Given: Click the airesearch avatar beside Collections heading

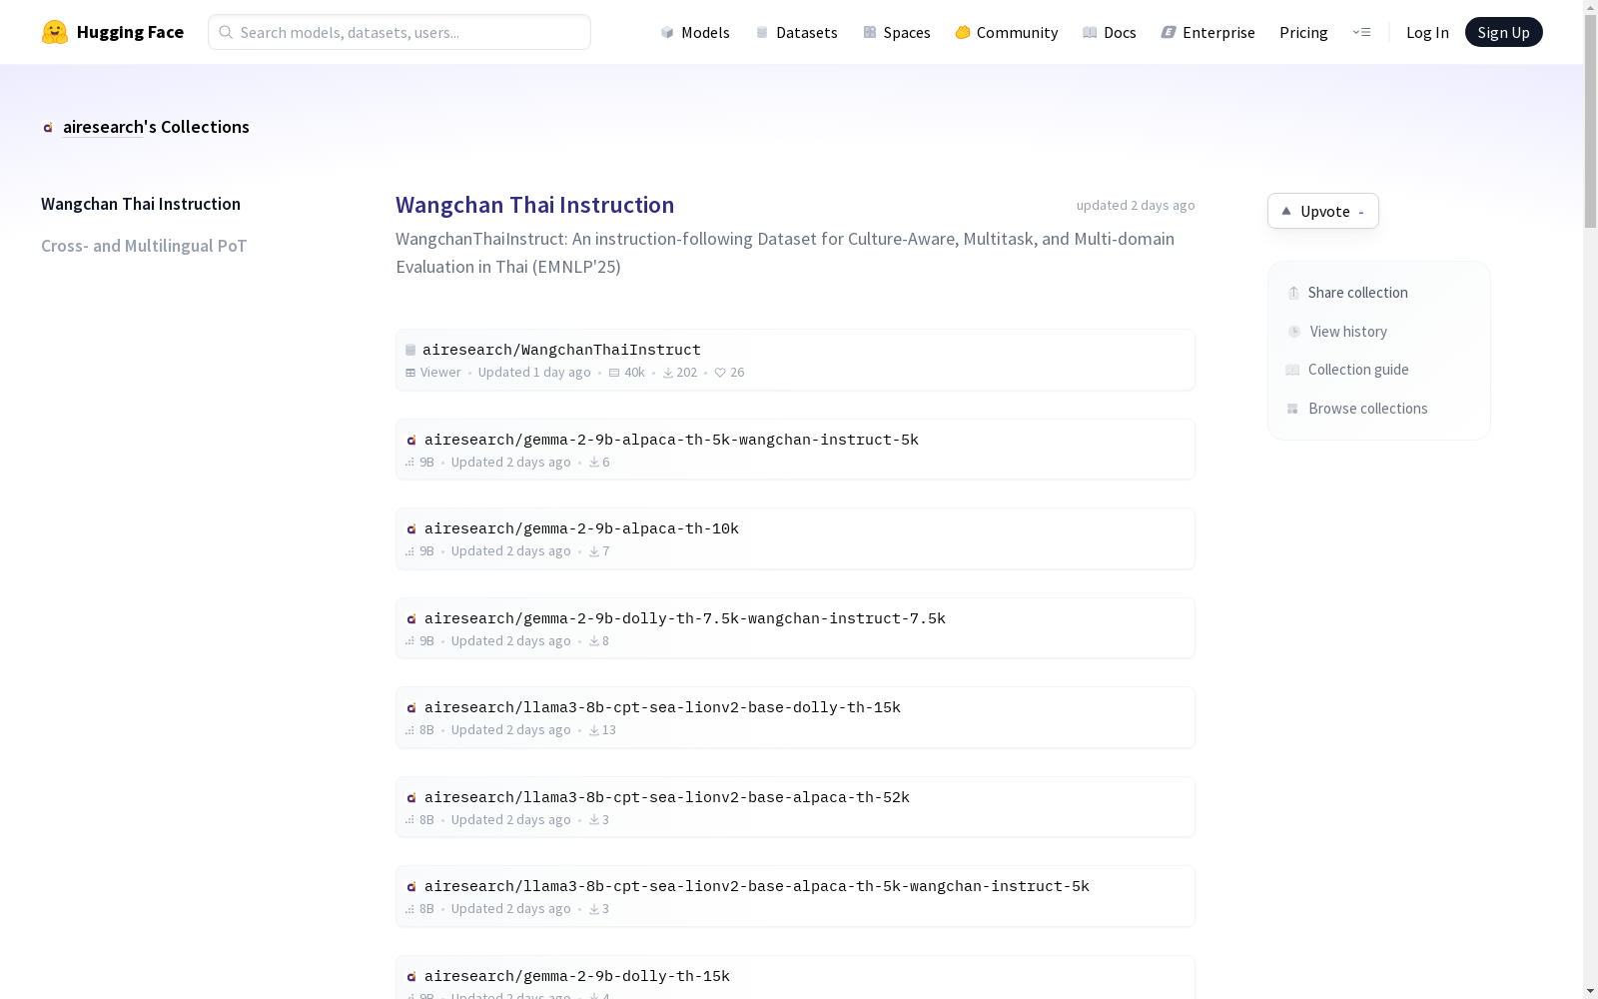Looking at the screenshot, I should point(48,127).
